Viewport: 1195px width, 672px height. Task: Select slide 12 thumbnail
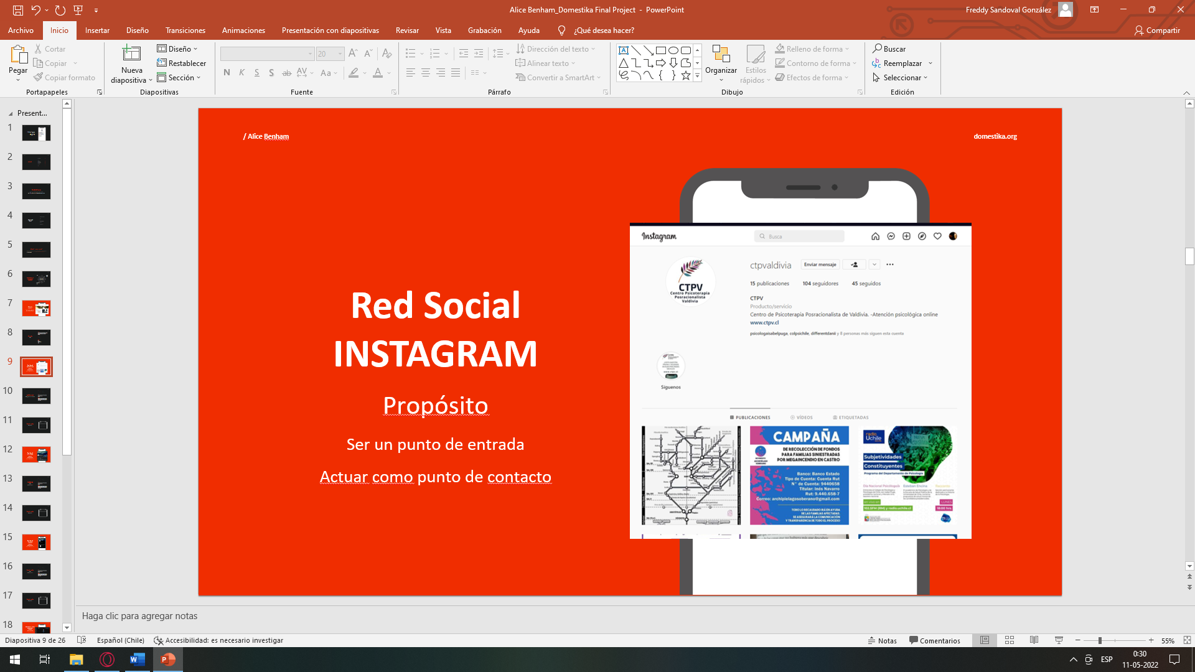tap(36, 455)
